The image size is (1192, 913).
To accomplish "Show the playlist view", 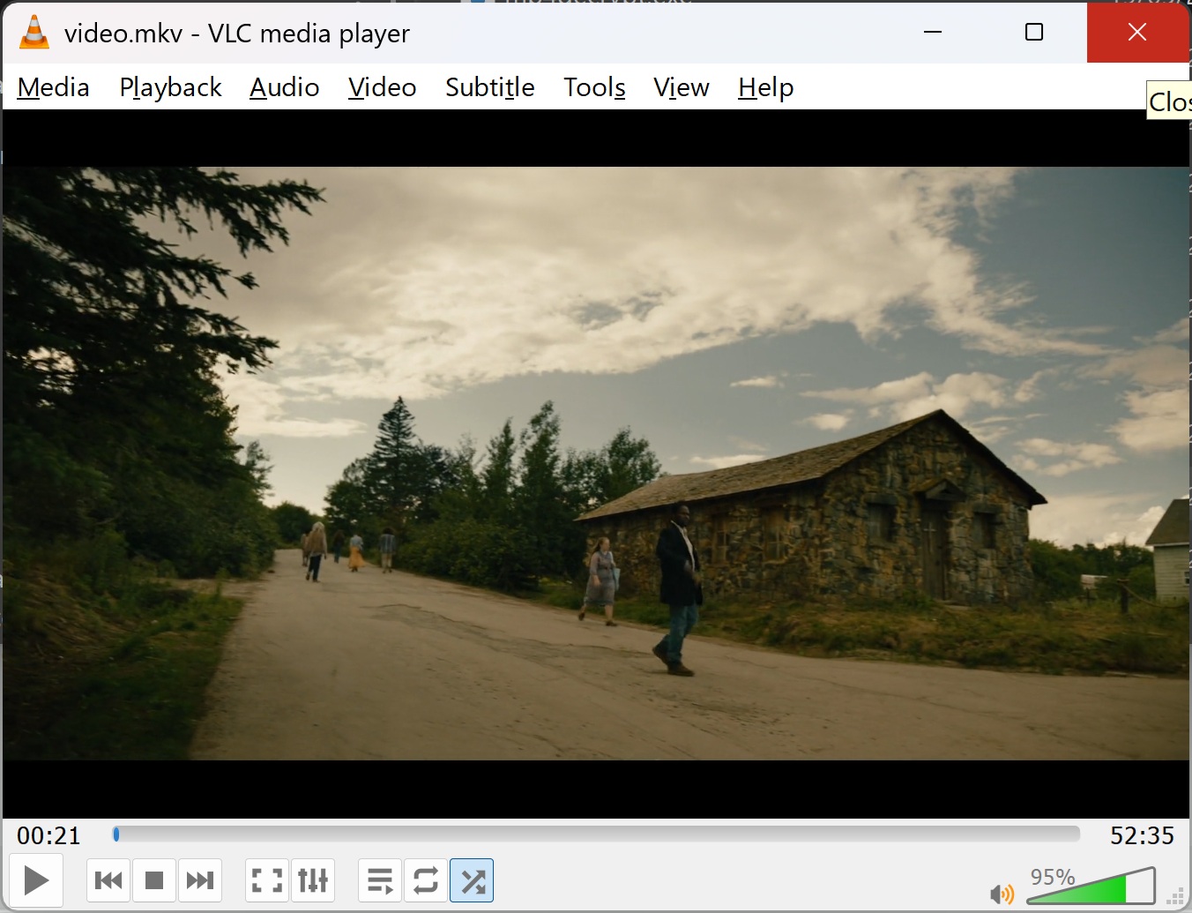I will tap(380, 880).
